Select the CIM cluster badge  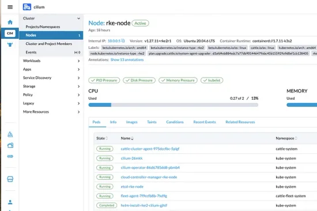(10, 33)
